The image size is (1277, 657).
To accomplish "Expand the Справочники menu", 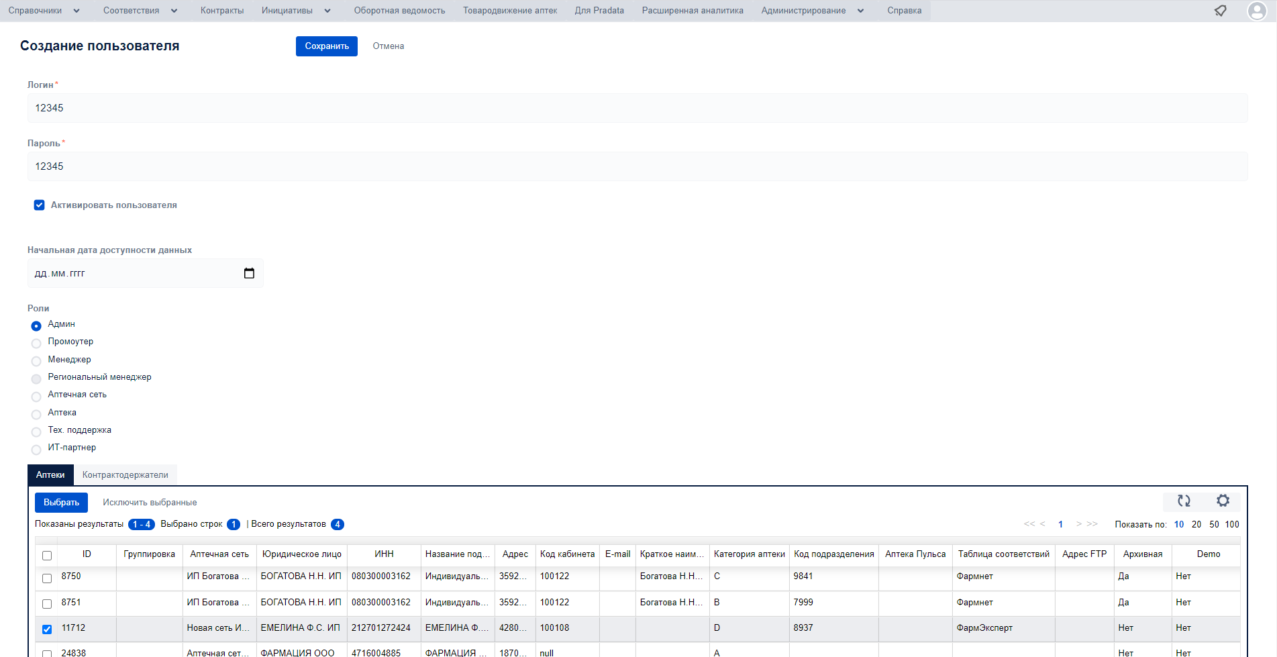I will 44,11.
